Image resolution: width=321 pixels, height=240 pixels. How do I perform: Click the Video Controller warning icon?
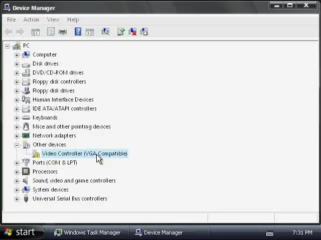[36, 153]
